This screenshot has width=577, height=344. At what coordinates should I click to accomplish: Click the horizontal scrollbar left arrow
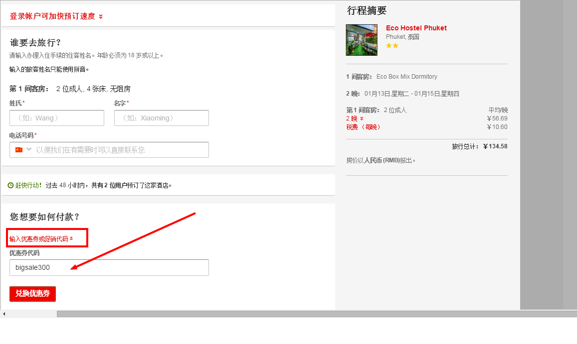[x=3, y=314]
